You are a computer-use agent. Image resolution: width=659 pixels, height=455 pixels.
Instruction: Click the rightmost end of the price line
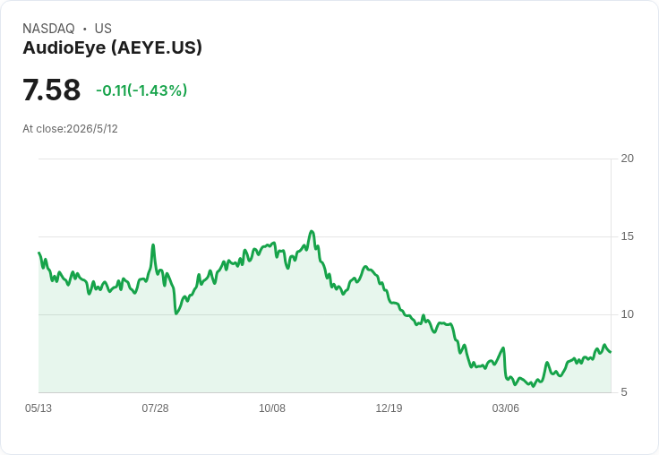click(611, 352)
